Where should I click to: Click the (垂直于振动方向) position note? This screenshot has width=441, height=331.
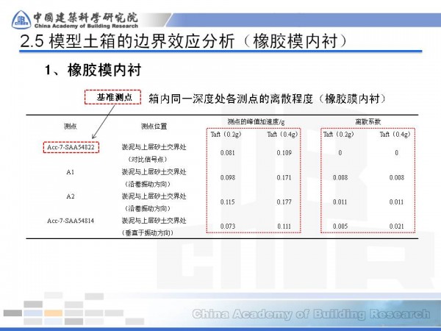tap(154, 232)
